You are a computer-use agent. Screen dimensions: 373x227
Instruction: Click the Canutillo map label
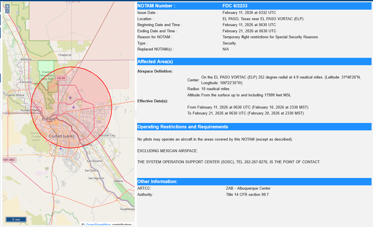click(26, 82)
